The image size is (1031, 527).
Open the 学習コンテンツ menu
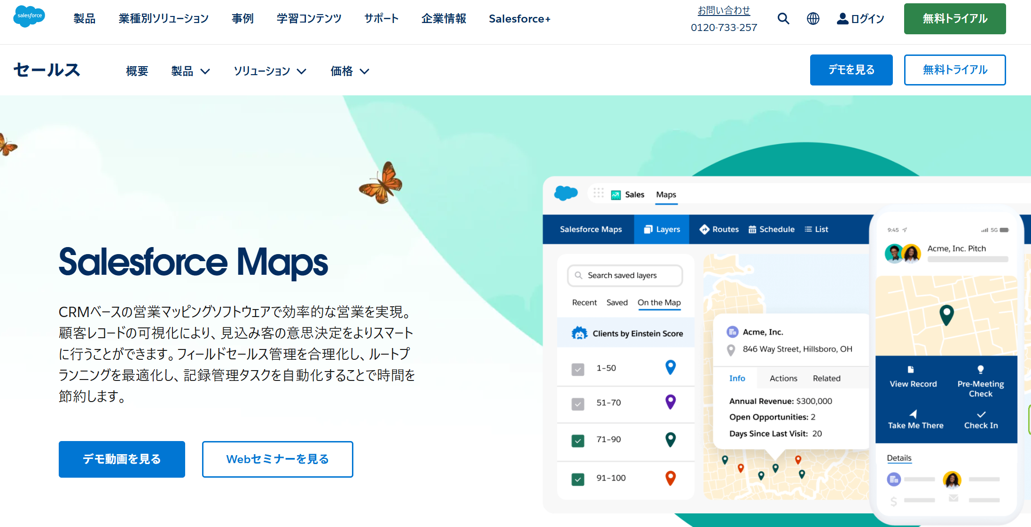[x=309, y=18]
